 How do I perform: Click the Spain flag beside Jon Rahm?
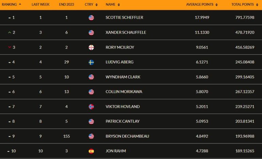(91, 151)
